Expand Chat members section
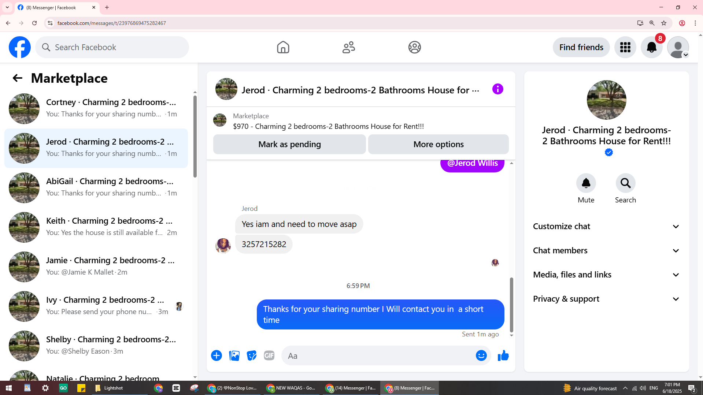This screenshot has height=395, width=703. [x=607, y=250]
